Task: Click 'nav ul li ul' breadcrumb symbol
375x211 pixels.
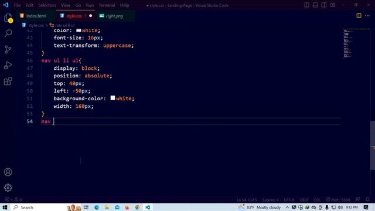Action: click(x=65, y=25)
